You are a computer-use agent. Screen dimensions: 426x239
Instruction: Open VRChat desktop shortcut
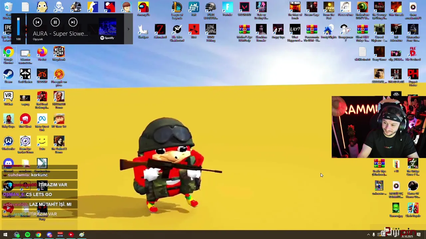(8, 99)
